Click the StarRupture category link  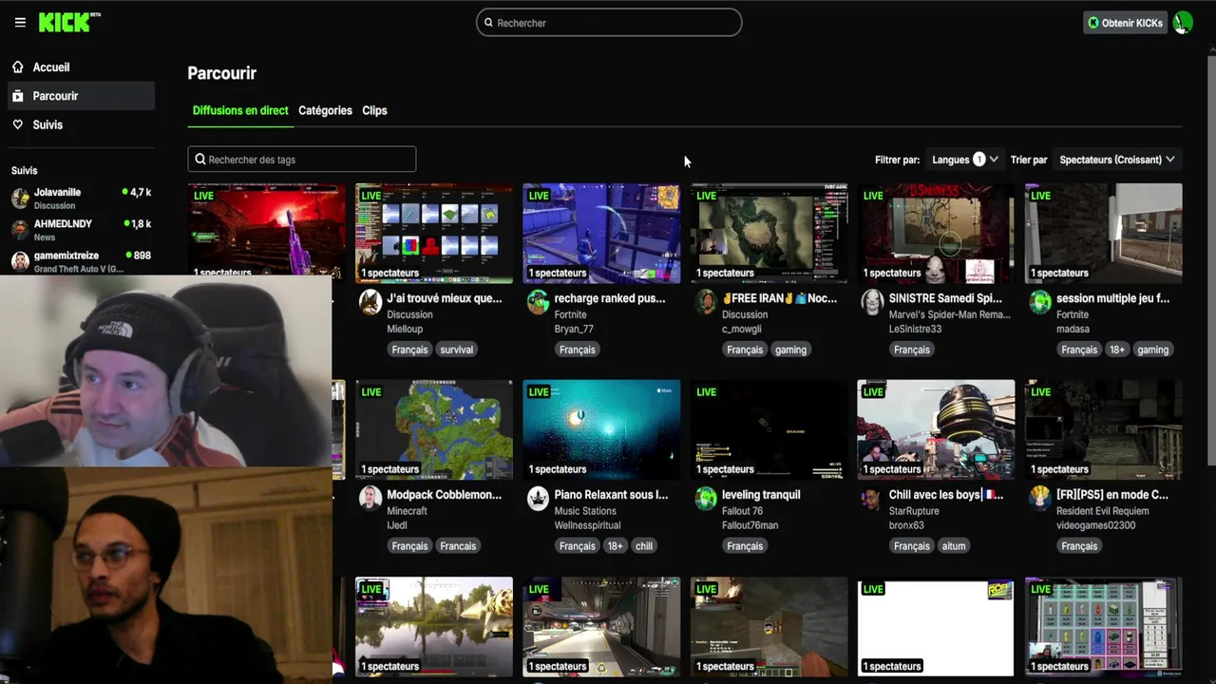[x=914, y=511]
